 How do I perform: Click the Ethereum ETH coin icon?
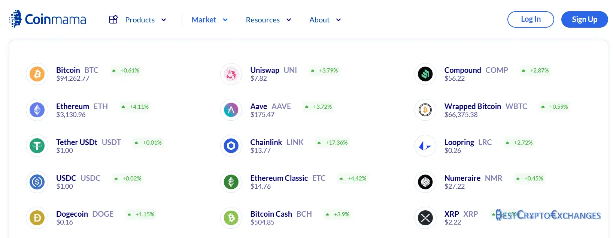pos(37,110)
